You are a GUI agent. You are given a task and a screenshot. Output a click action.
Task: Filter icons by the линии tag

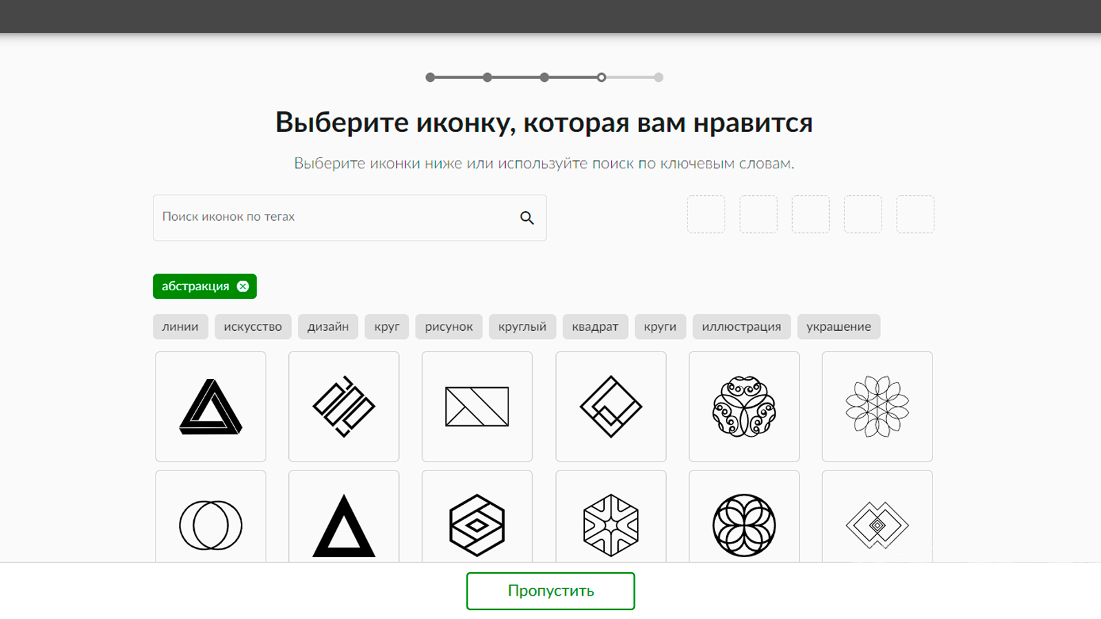coord(180,327)
